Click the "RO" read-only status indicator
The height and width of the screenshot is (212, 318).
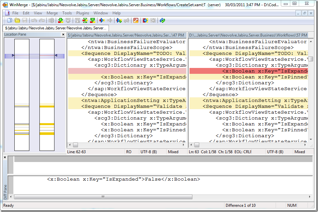(x=129, y=152)
